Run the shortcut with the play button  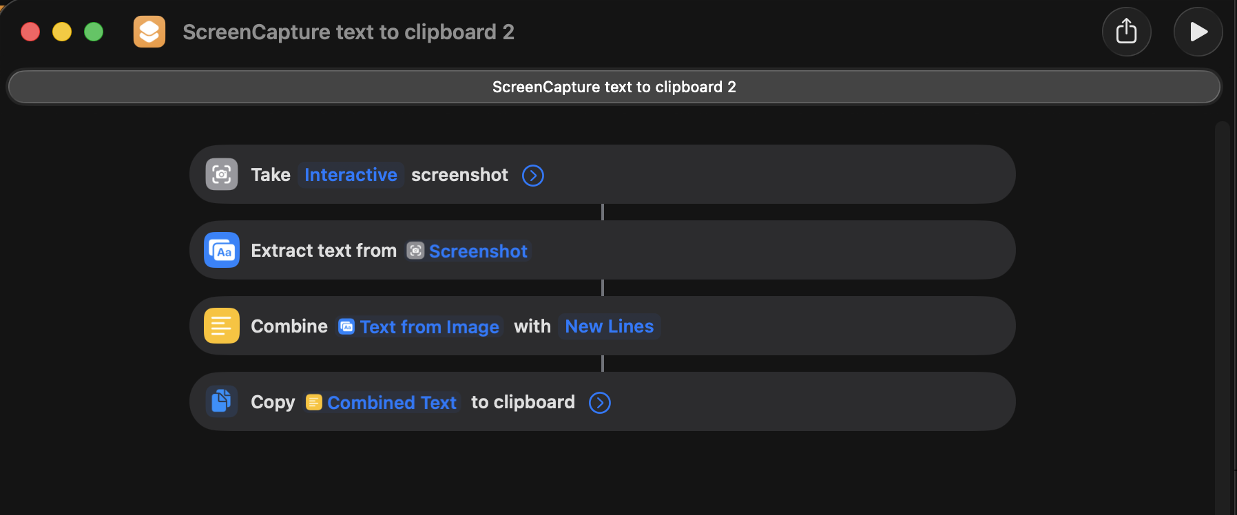point(1198,32)
